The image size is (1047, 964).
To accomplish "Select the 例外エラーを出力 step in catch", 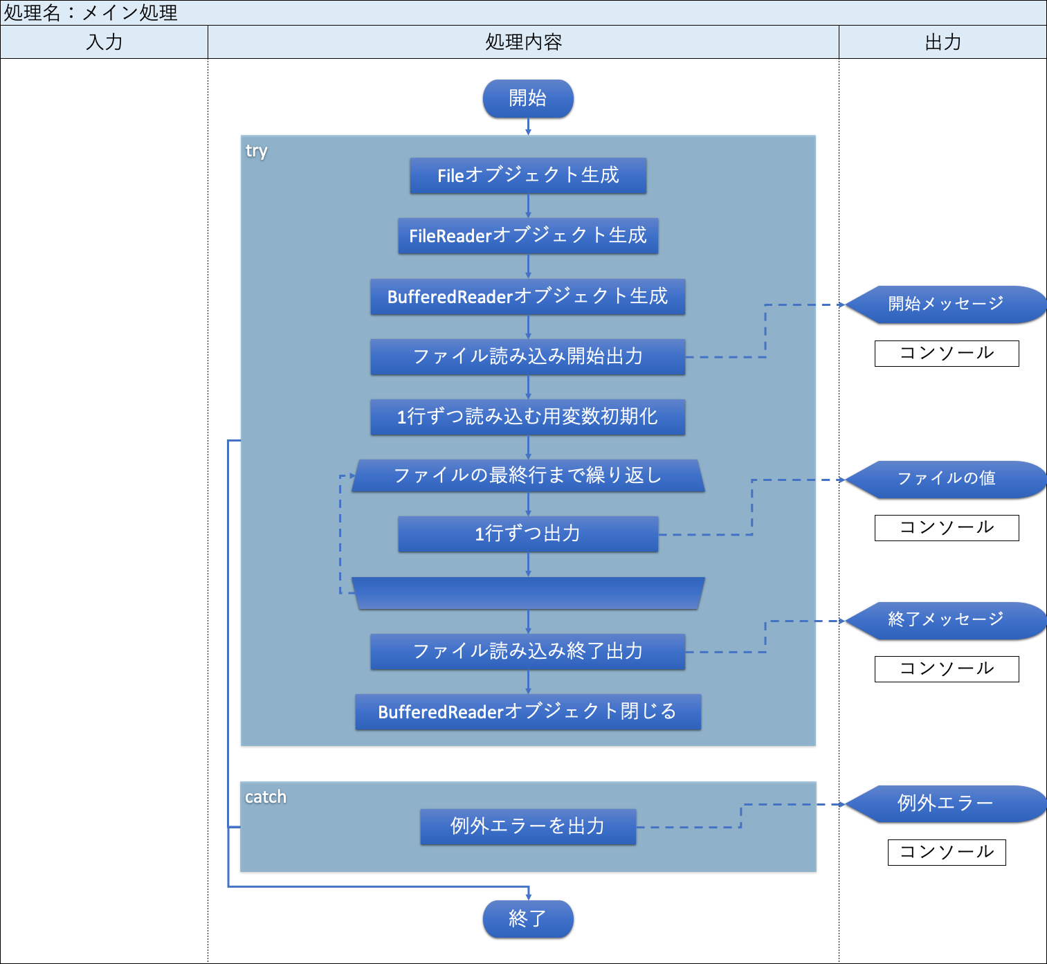I will click(528, 826).
